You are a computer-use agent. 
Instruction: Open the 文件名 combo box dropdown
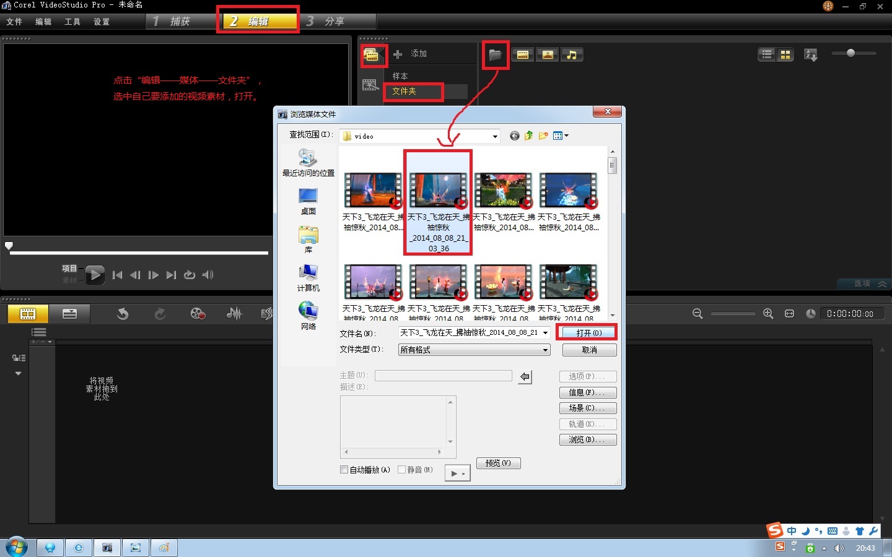pos(545,333)
